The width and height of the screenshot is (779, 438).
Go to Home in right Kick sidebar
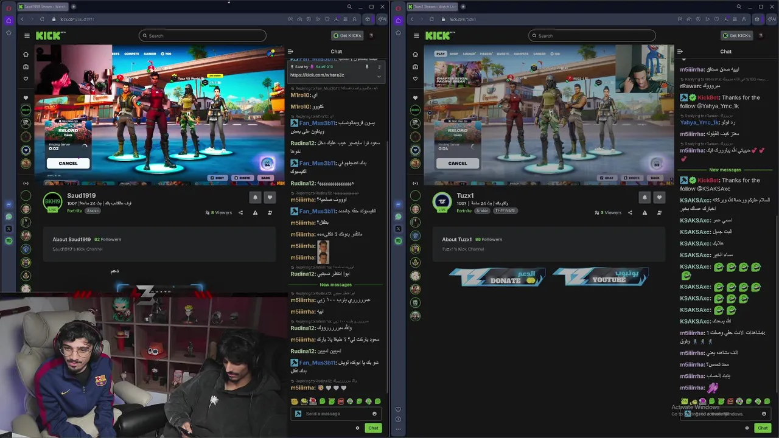tap(415, 54)
